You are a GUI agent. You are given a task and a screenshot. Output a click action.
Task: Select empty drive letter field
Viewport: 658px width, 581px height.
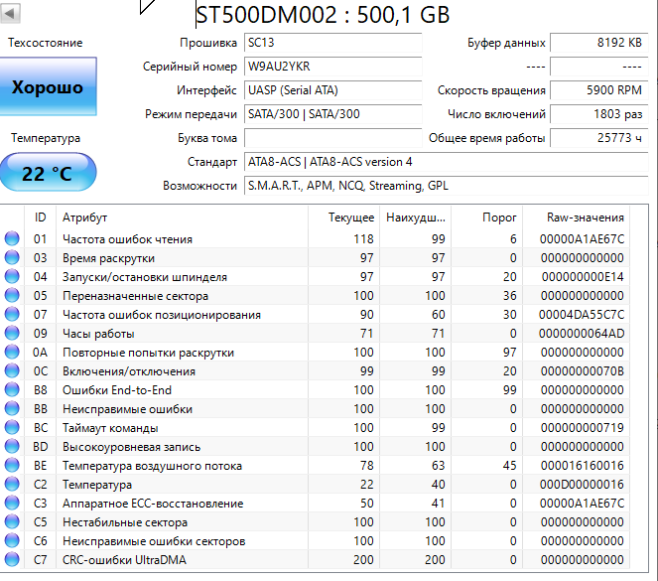coord(333,138)
